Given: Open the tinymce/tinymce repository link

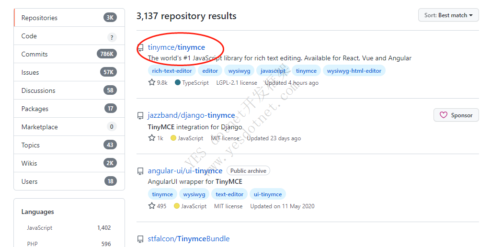Looking at the screenshot, I should pyautogui.click(x=176, y=47).
